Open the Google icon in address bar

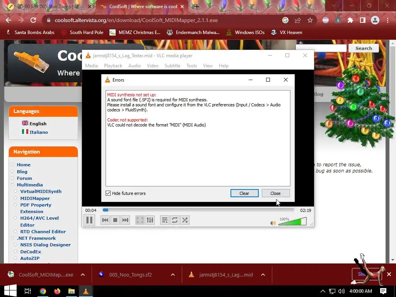[x=285, y=20]
